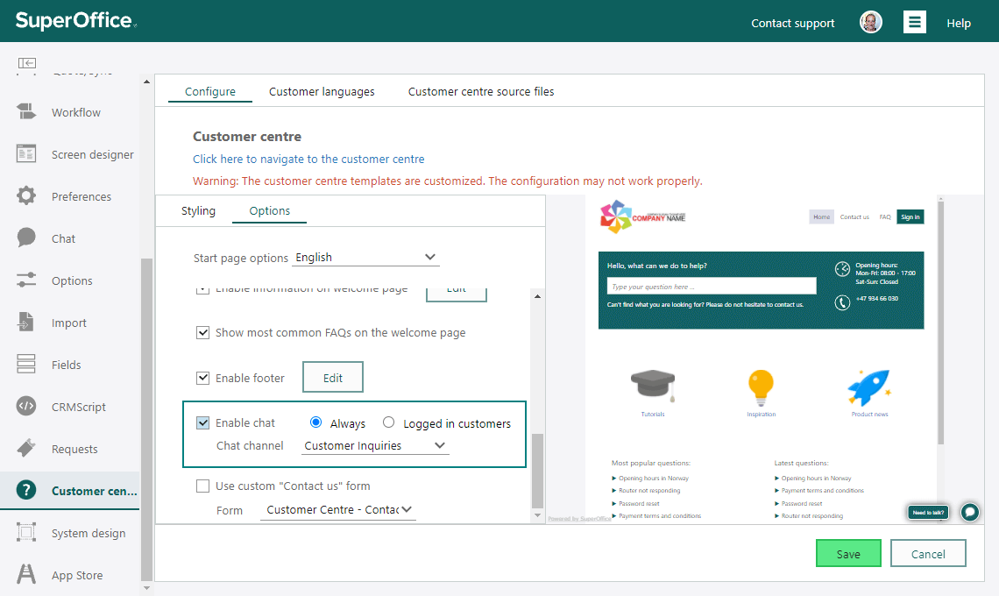Click the Import document icon

click(26, 322)
